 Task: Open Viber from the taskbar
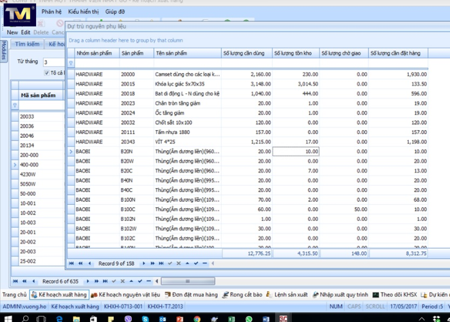tap(128, 318)
